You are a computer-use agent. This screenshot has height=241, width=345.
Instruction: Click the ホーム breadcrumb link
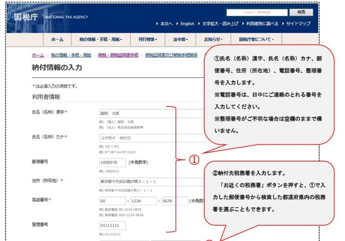coord(38,55)
